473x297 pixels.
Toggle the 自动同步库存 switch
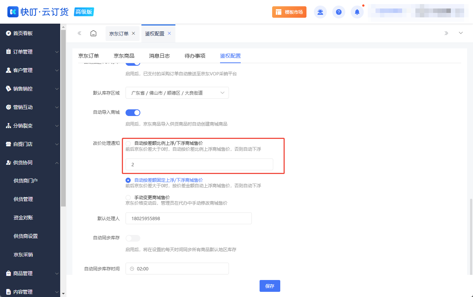(x=133, y=238)
